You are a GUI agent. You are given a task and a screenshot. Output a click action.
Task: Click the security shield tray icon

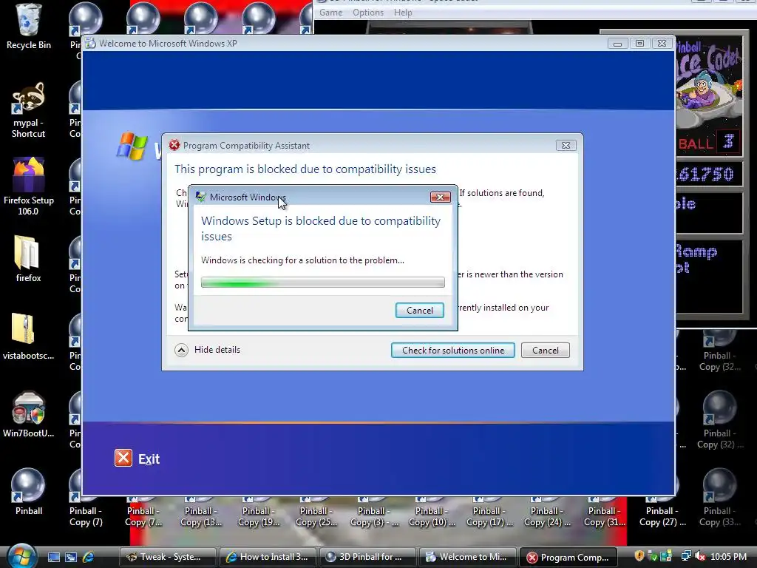coord(639,556)
